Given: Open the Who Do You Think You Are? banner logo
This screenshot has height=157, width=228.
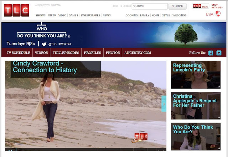Looking at the screenshot, I should (x=44, y=30).
